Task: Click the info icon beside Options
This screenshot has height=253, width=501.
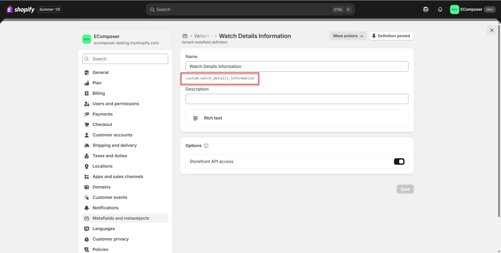Action: coord(206,146)
